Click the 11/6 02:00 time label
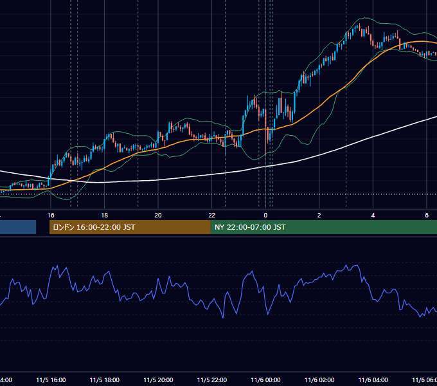Screen dimensions: 437x386 pyautogui.click(x=319, y=380)
